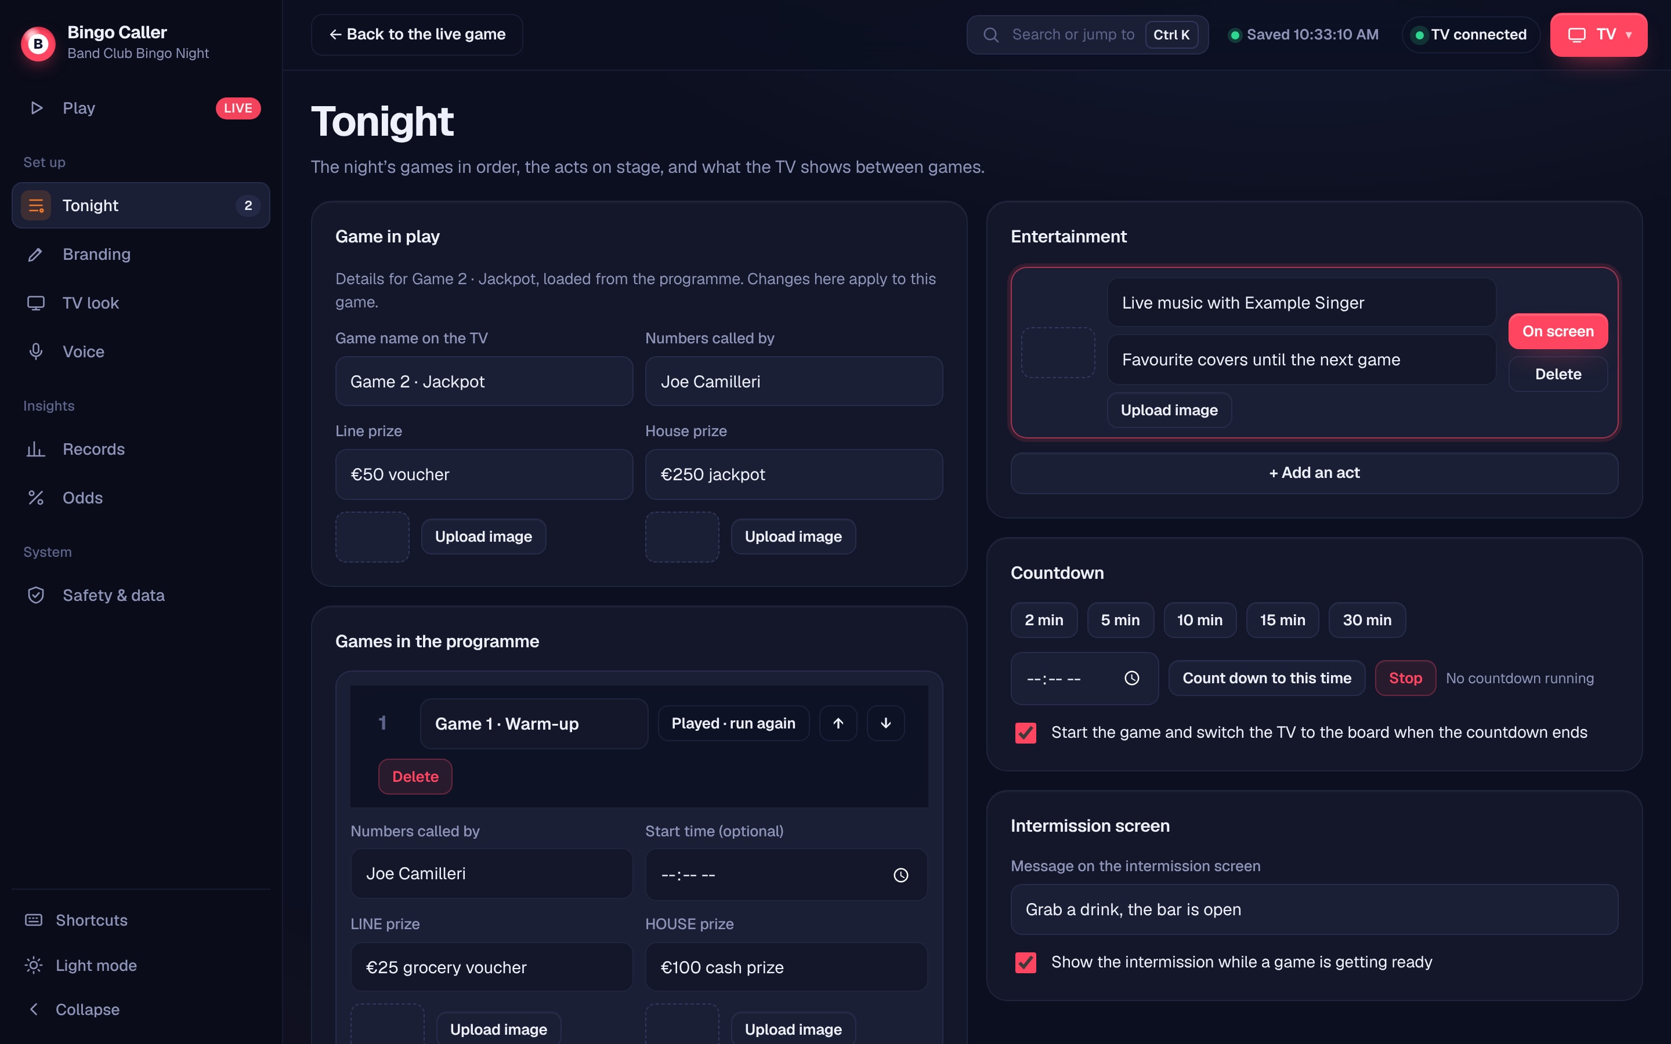Toggle show intermission while game getting ready
This screenshot has width=1671, height=1044.
pos(1025,963)
